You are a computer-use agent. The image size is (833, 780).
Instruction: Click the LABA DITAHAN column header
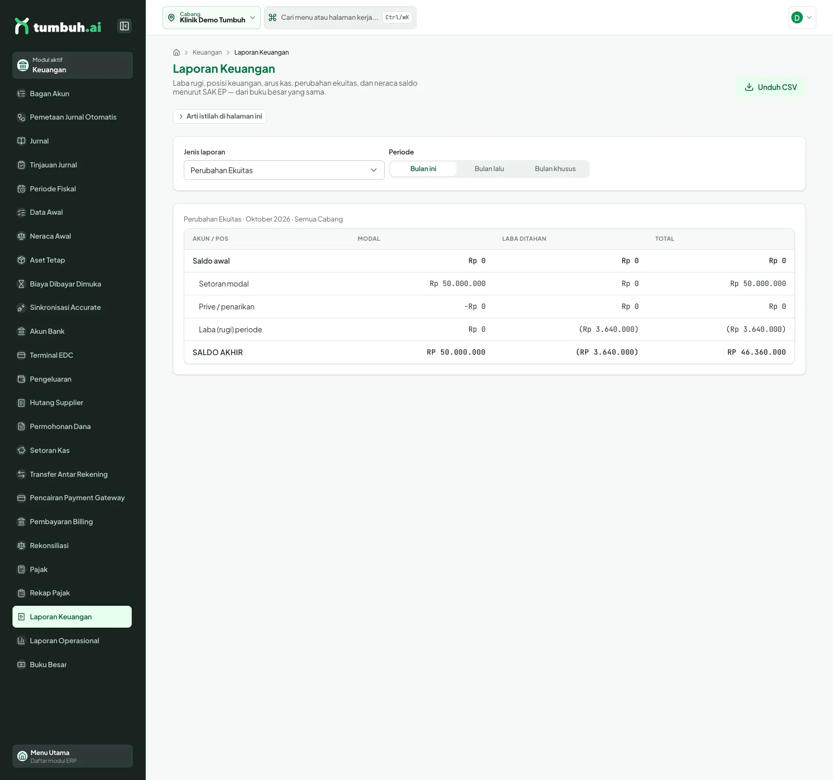[524, 239]
